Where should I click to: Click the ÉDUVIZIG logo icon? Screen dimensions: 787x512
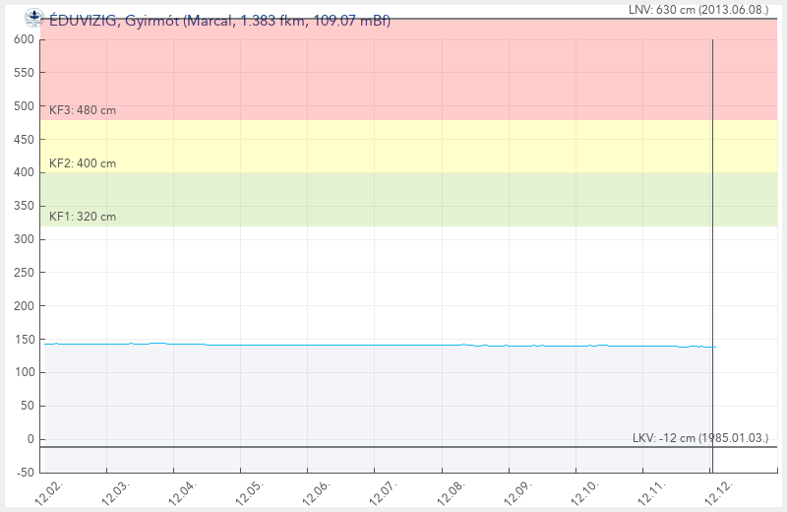[x=33, y=16]
